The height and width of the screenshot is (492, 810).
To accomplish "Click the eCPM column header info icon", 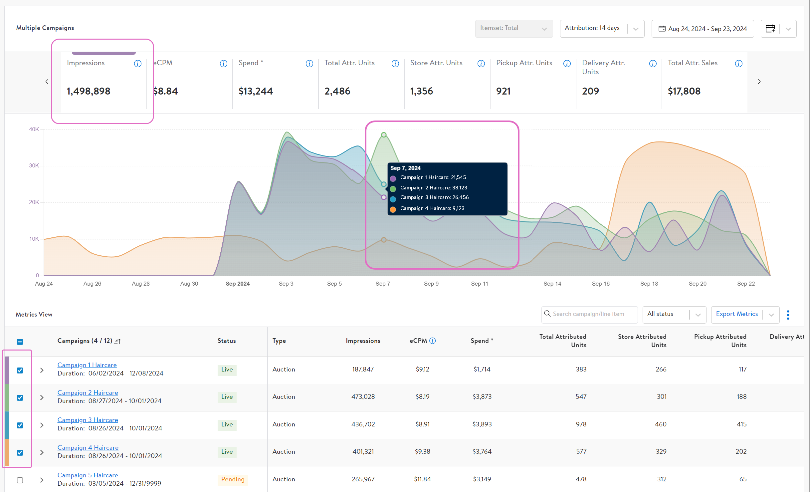I will pos(432,341).
